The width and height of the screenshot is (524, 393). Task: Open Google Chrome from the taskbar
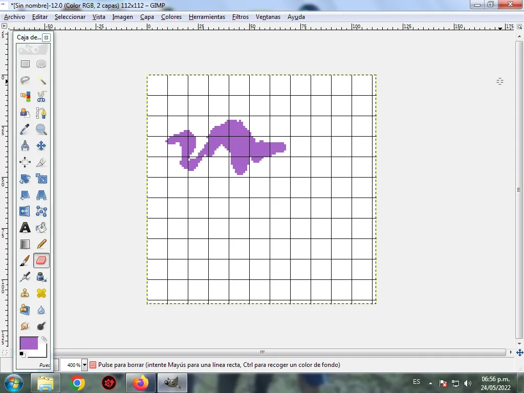(x=77, y=383)
